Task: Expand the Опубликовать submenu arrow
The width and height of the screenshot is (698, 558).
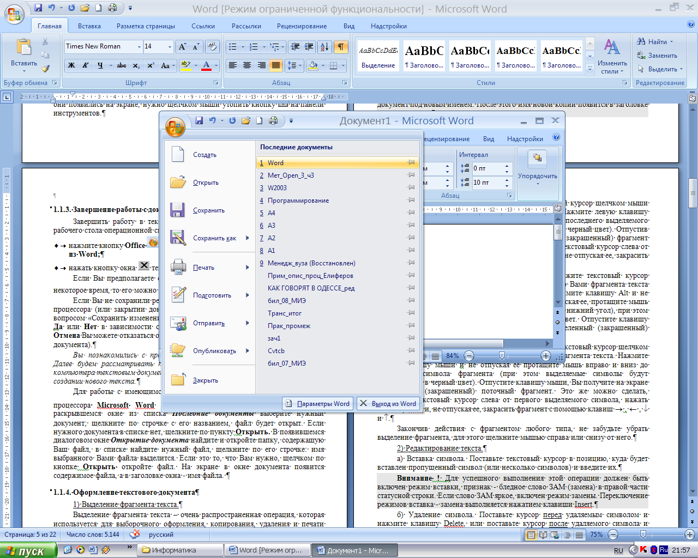Action: point(247,350)
